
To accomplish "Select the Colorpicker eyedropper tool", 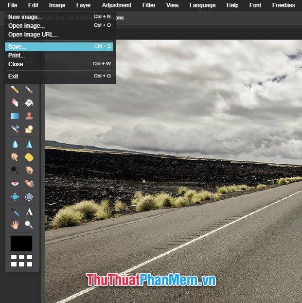I will coord(15,212).
